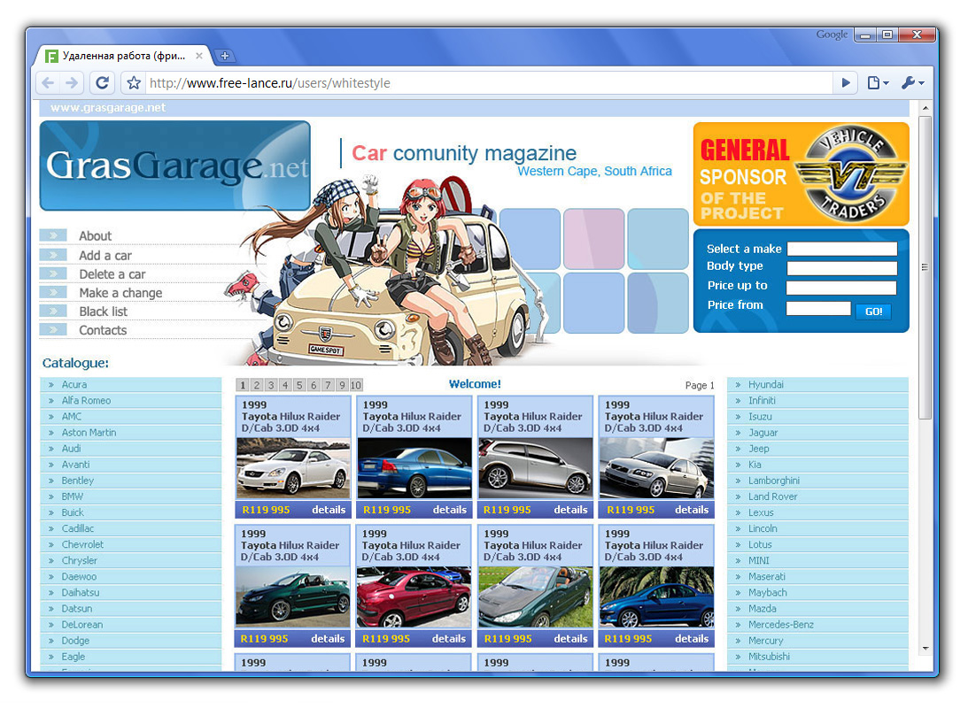The image size is (968, 708).
Task: Click the Go arrow beside the address bar
Action: point(846,82)
